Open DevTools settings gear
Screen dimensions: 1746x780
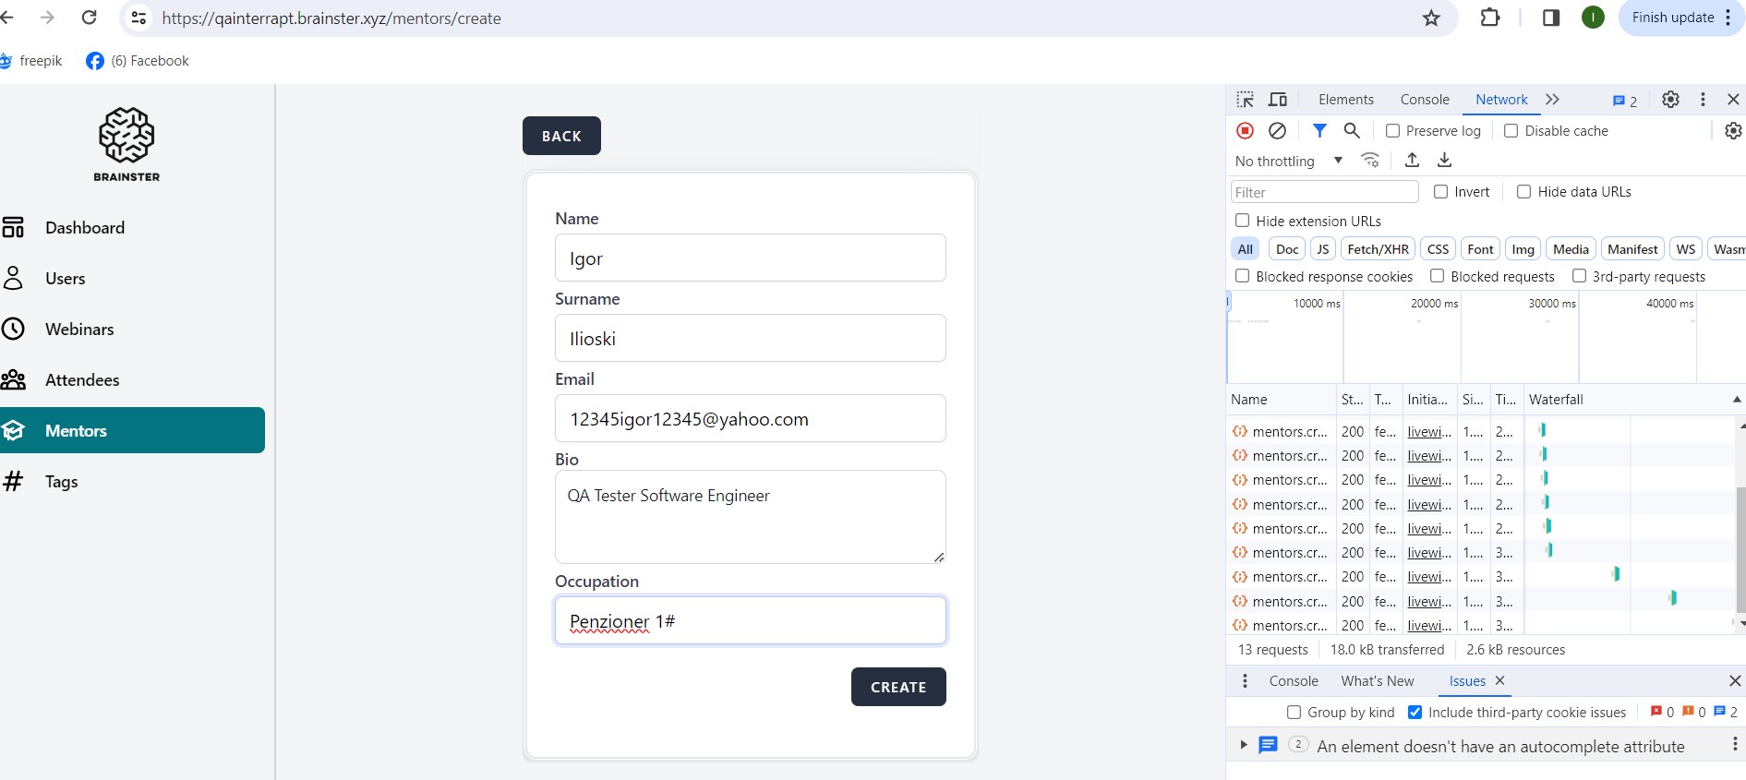click(x=1670, y=100)
